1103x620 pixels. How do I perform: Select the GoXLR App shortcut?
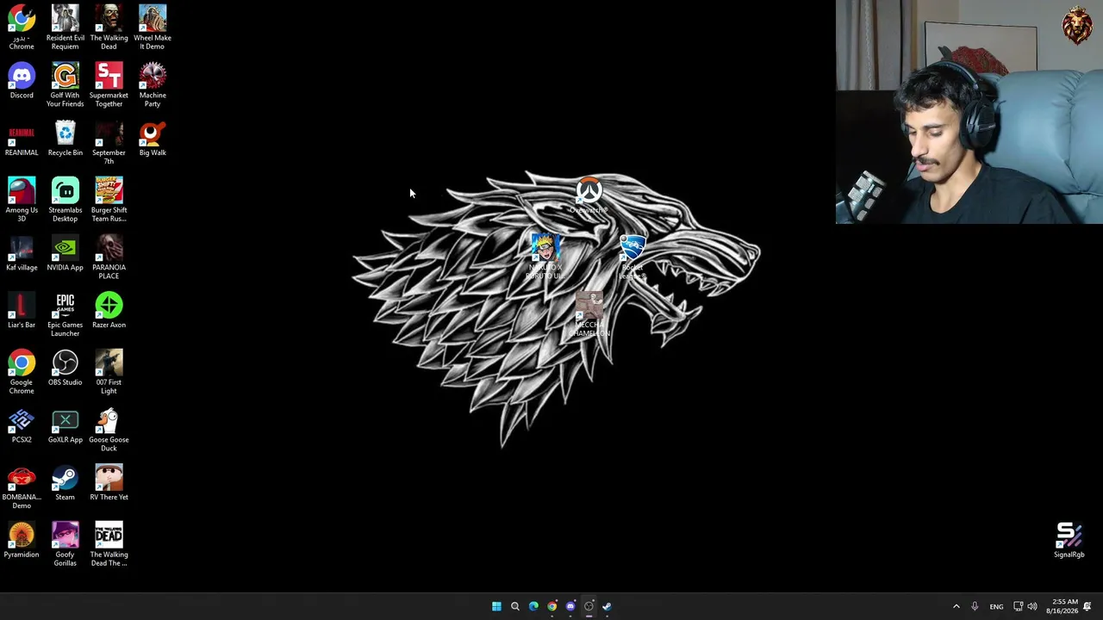coord(65,425)
